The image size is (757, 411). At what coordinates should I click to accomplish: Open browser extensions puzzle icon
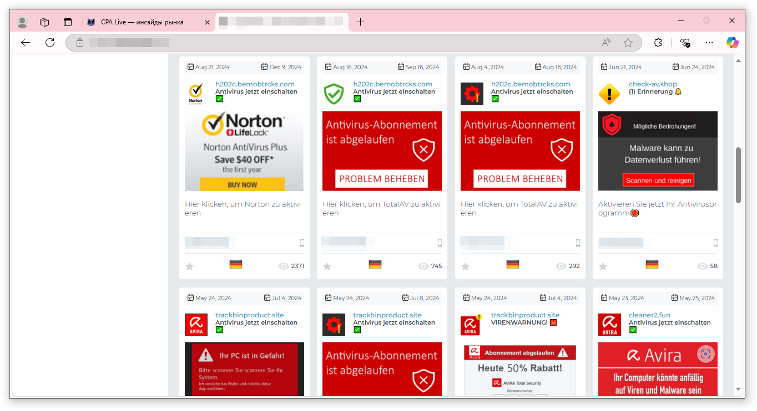pos(658,43)
